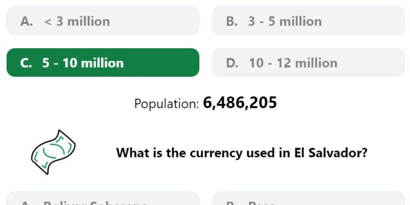Select the partially visible Bolivar Soberano option
This screenshot has width=410, height=205.
(103, 198)
